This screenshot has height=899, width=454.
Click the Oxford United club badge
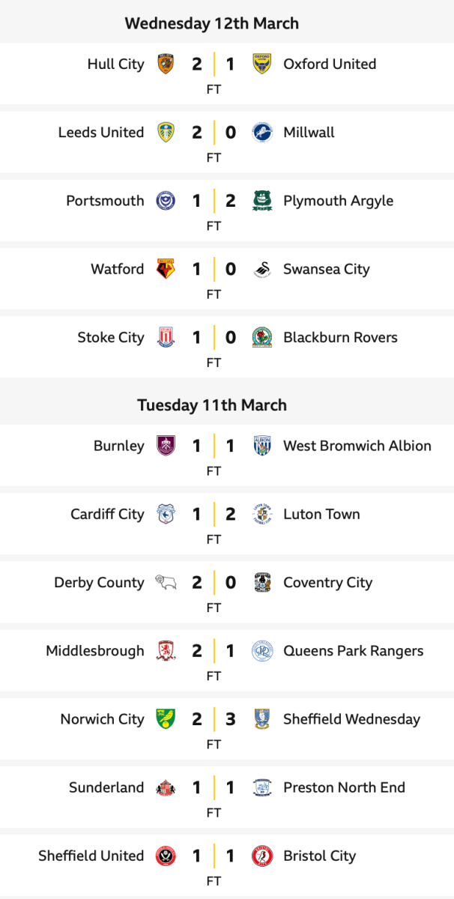tap(261, 64)
